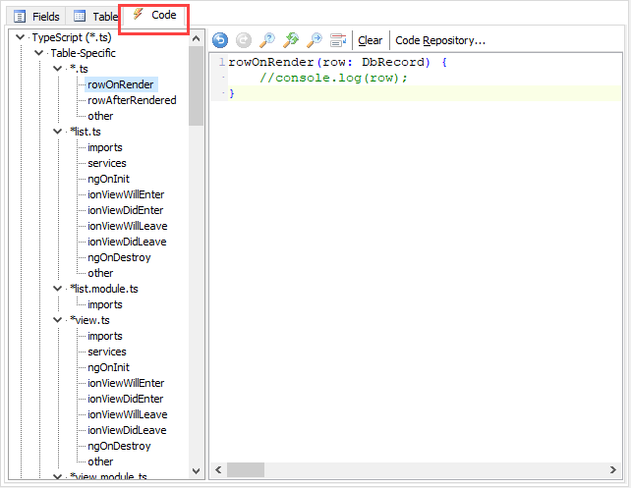
Task: Switch to the Table tab
Action: click(95, 17)
